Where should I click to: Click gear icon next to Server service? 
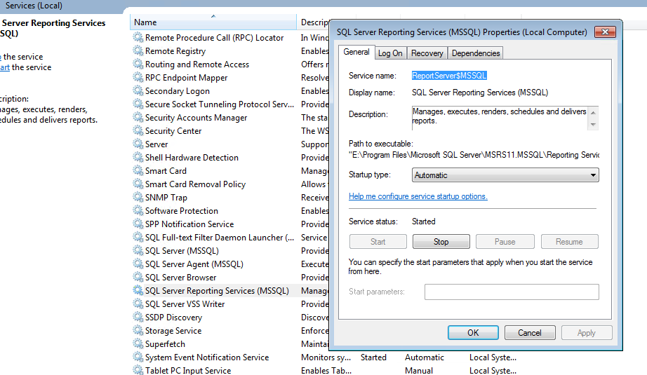click(138, 144)
